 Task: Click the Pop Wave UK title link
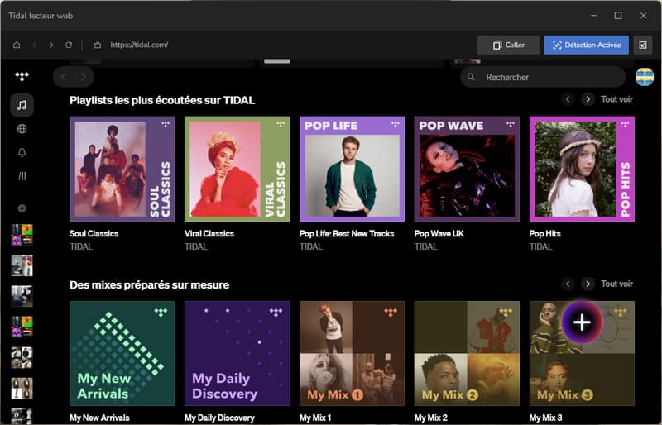pyautogui.click(x=439, y=233)
